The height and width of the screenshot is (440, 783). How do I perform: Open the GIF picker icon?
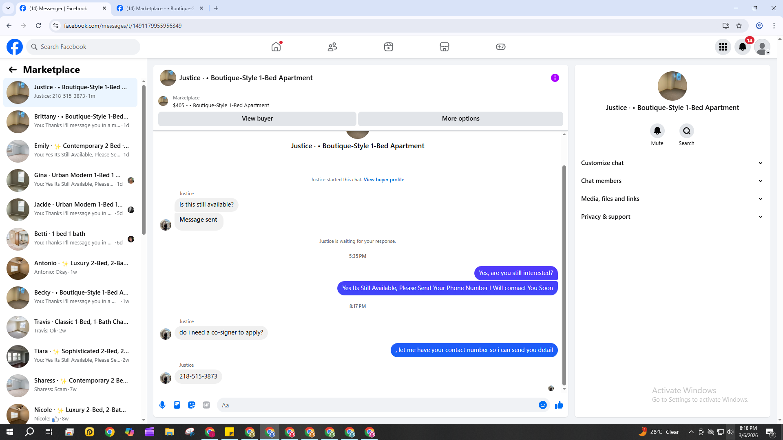(x=206, y=405)
